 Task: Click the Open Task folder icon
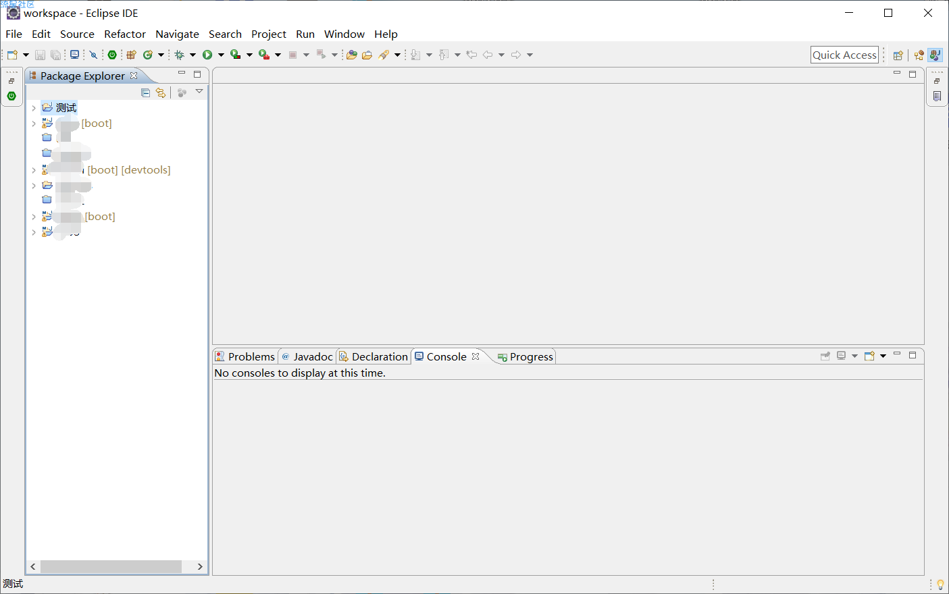(367, 55)
